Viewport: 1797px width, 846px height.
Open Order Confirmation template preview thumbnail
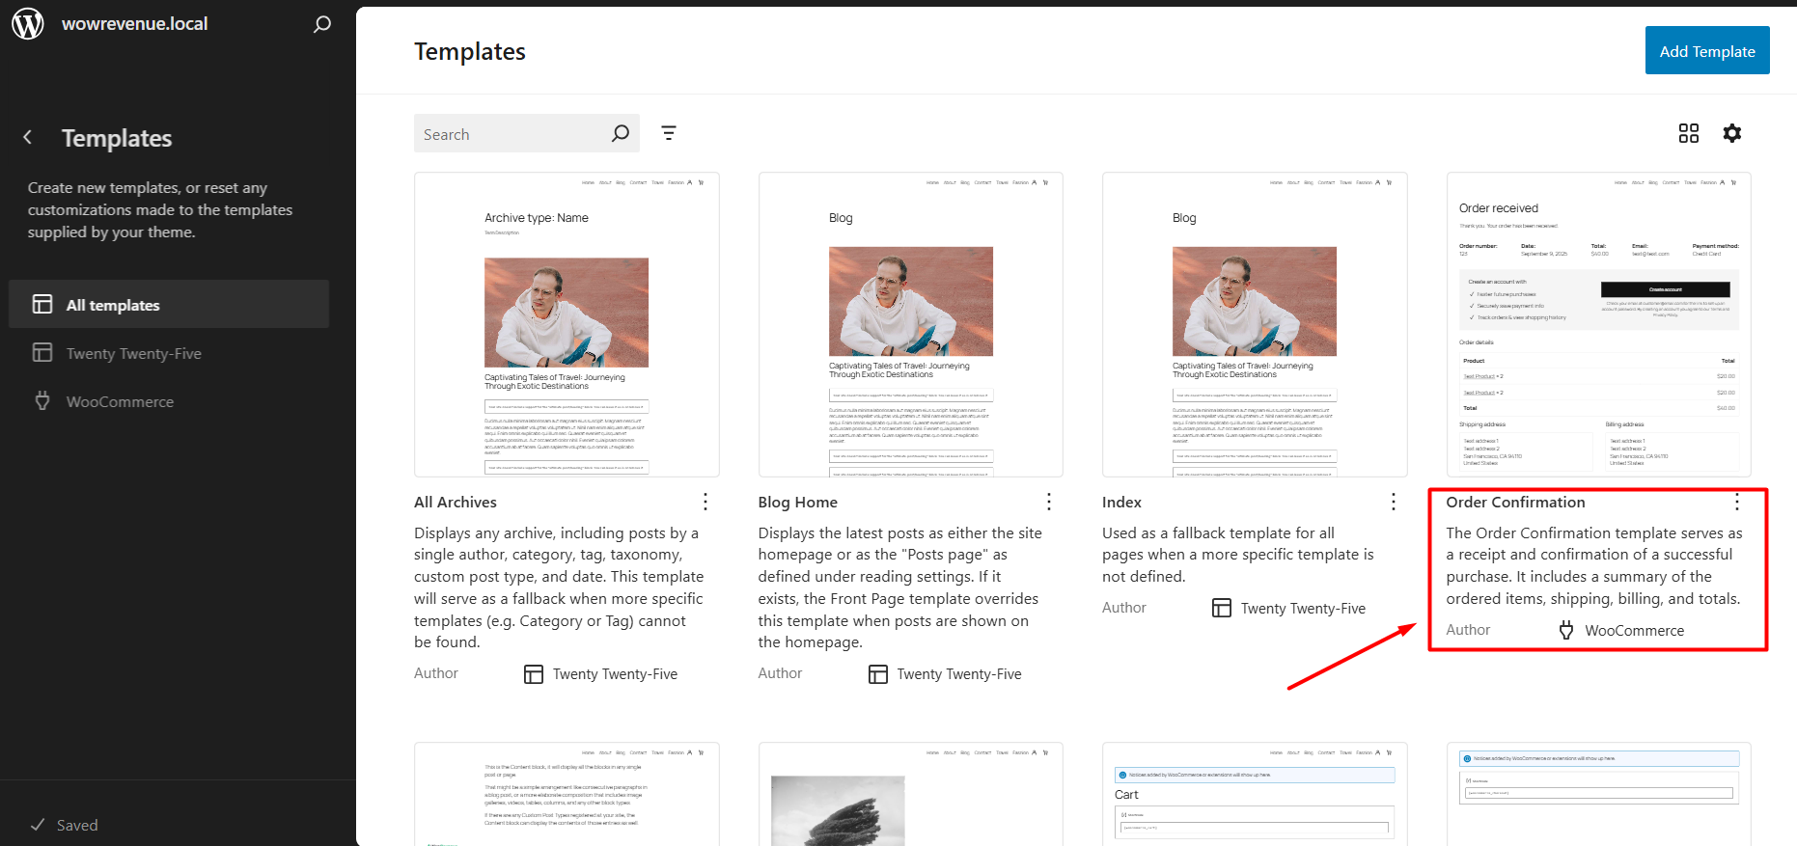(x=1599, y=324)
